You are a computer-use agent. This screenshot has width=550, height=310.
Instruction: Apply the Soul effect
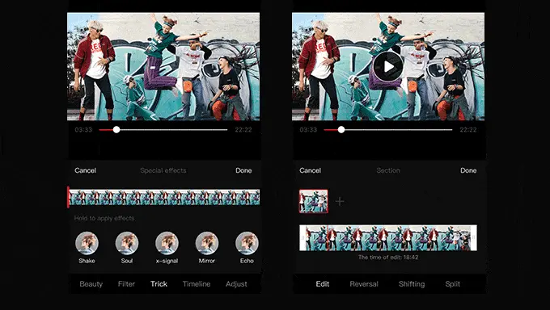point(127,243)
